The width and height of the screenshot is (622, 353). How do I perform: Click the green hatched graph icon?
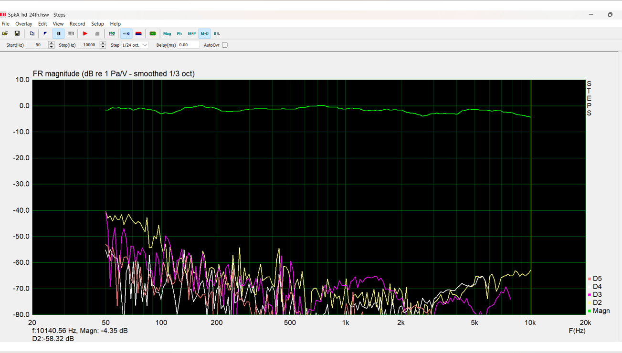pyautogui.click(x=112, y=34)
